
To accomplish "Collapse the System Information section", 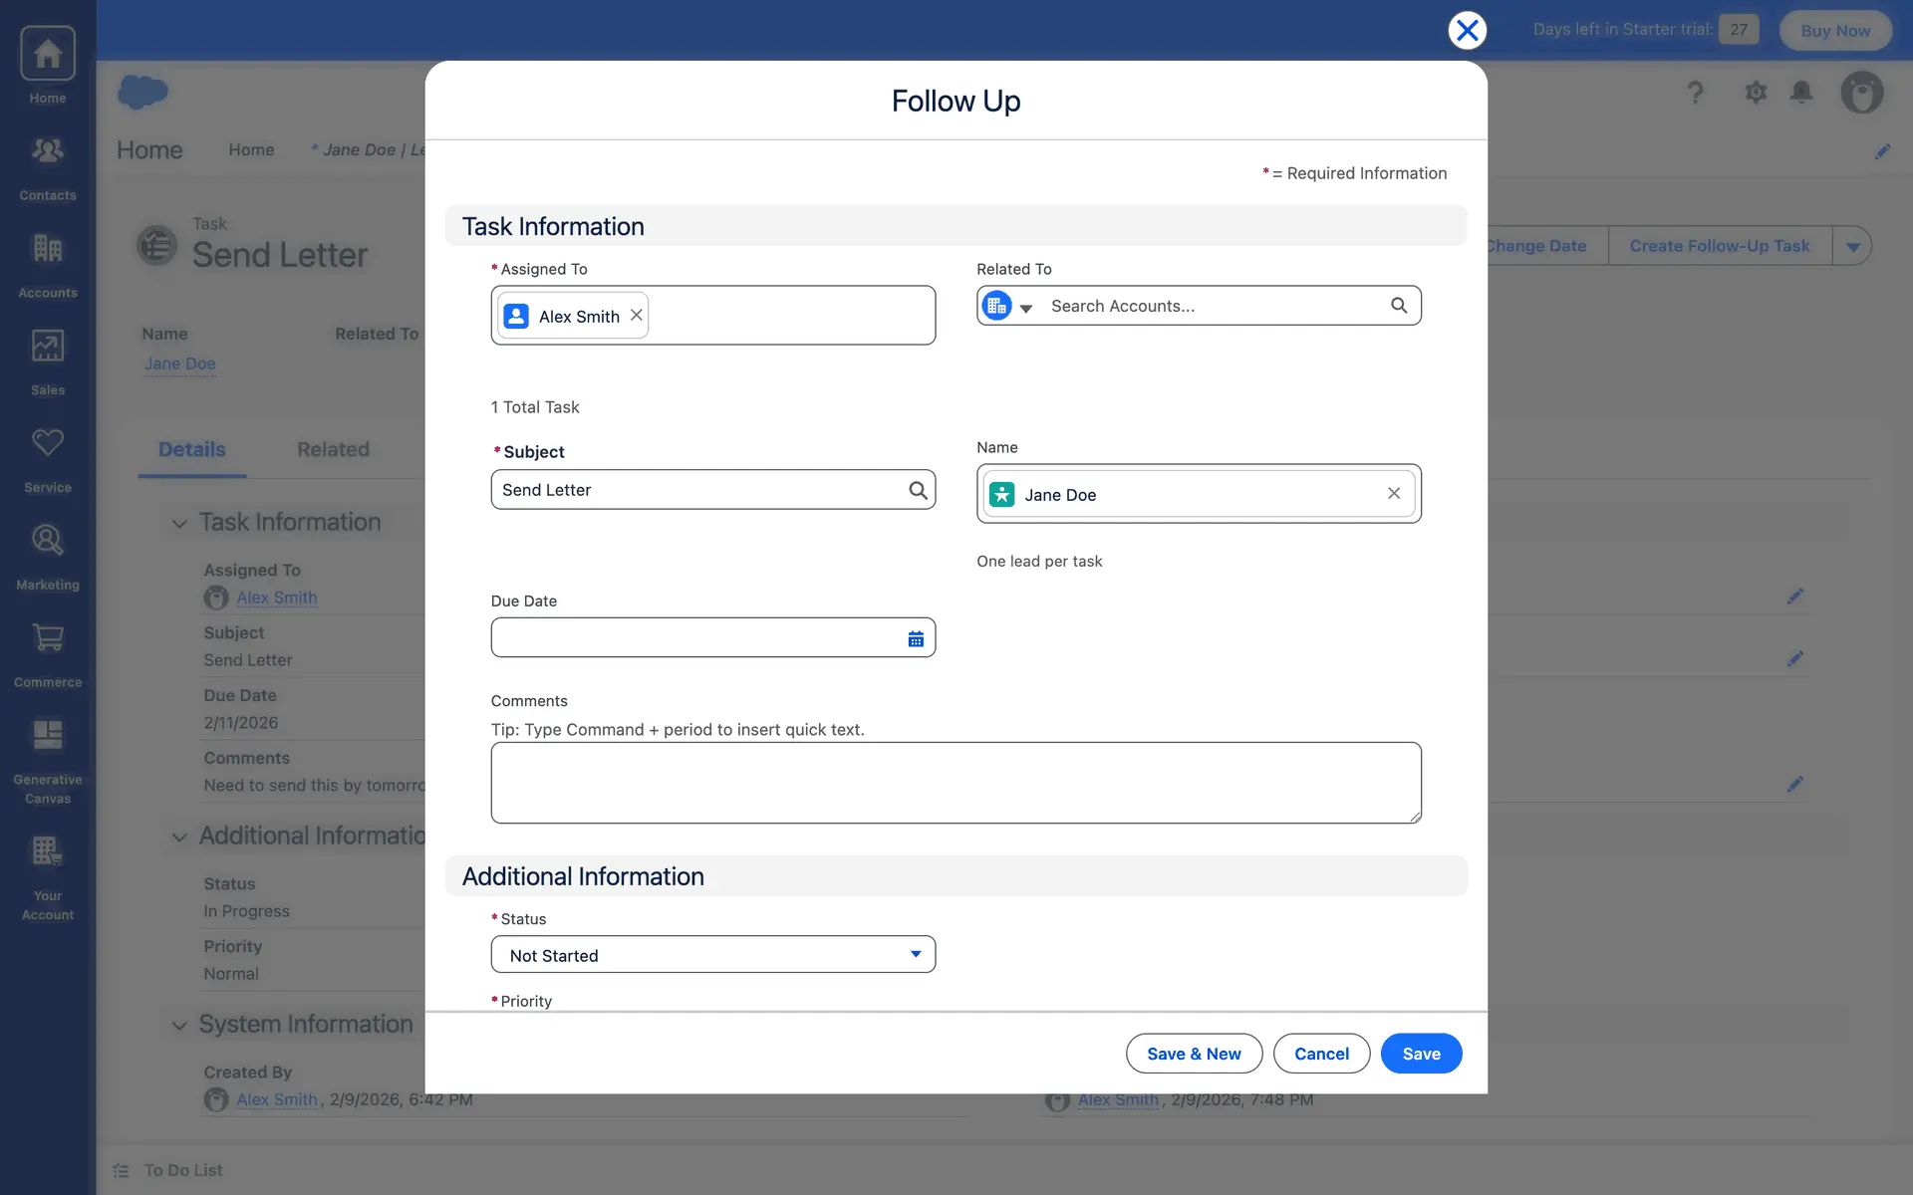I will tap(179, 1025).
